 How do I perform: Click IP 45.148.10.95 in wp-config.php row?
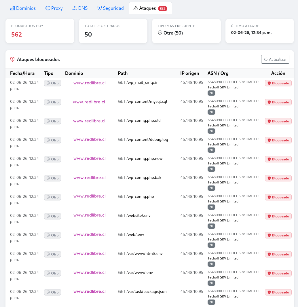(x=192, y=196)
